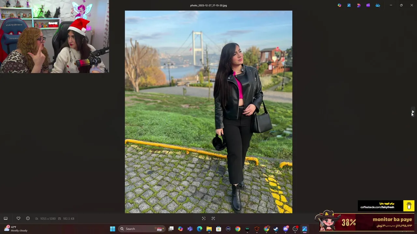Open the weather widget showing 42°F
The image size is (417, 234).
(x=16, y=229)
